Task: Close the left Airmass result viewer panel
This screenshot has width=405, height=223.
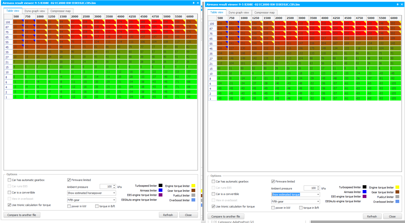Action: pos(198,3)
